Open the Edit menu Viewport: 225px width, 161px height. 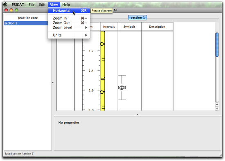(x=42, y=4)
